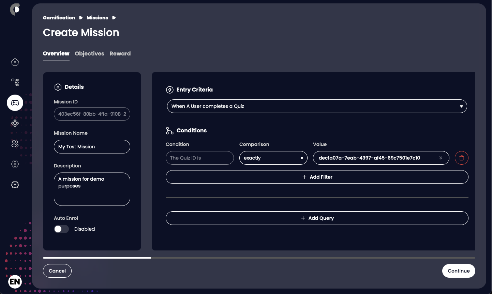The height and width of the screenshot is (294, 492).
Task: Enable the Auto Enrol toggle
Action: pyautogui.click(x=61, y=229)
